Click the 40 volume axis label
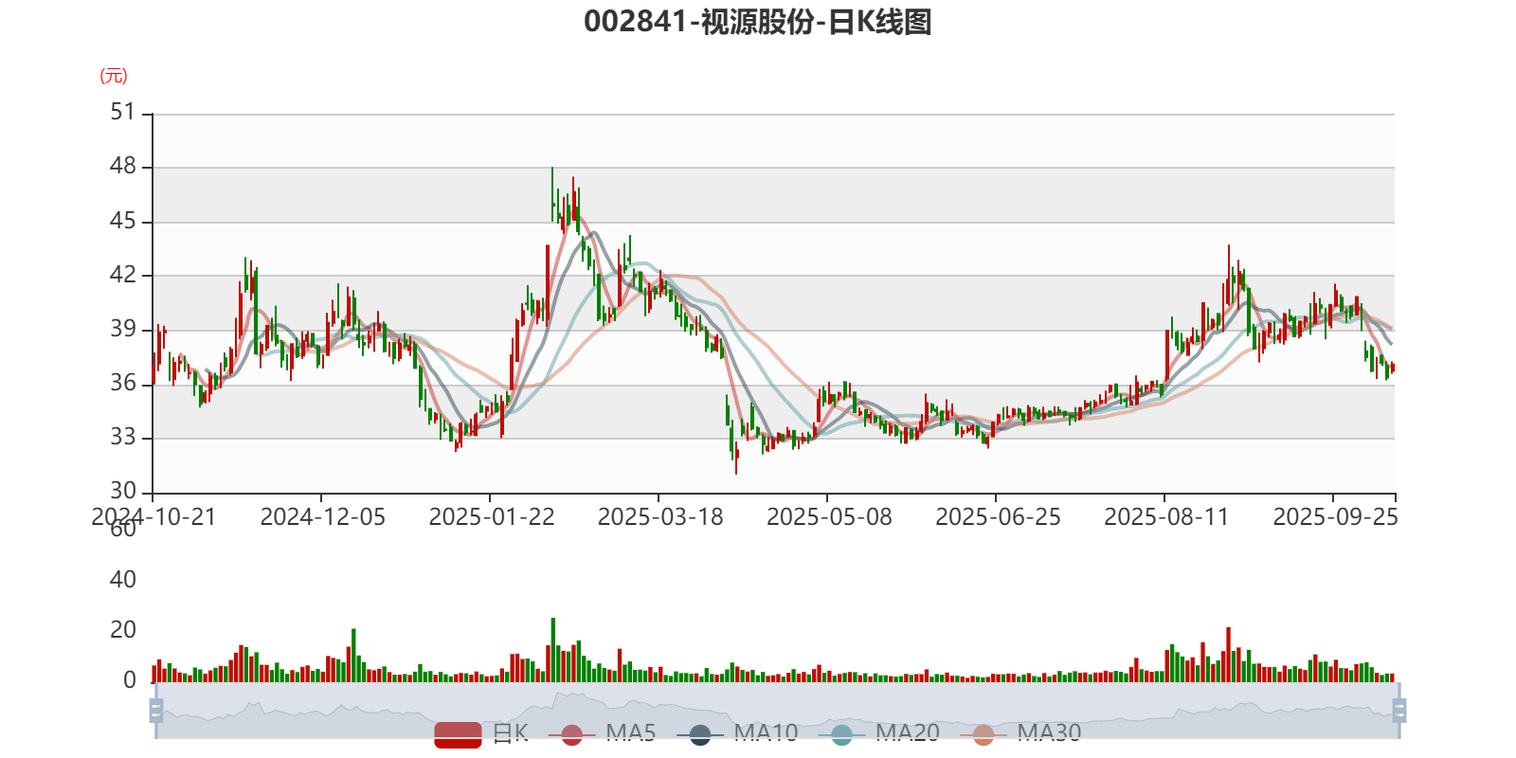The height and width of the screenshot is (758, 1516). point(123,580)
